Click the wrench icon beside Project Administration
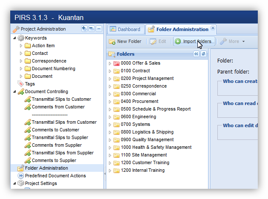 coord(16,29)
